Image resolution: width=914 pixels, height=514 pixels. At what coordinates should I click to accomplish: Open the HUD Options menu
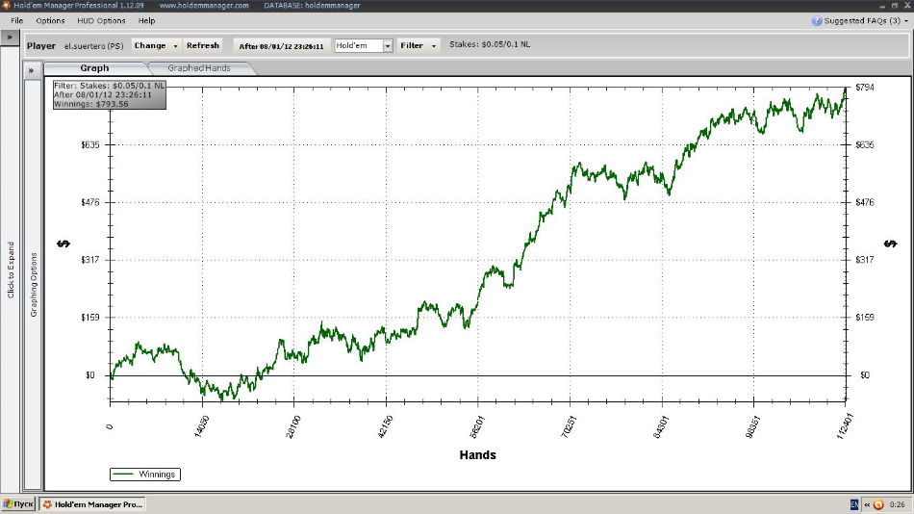tap(100, 20)
